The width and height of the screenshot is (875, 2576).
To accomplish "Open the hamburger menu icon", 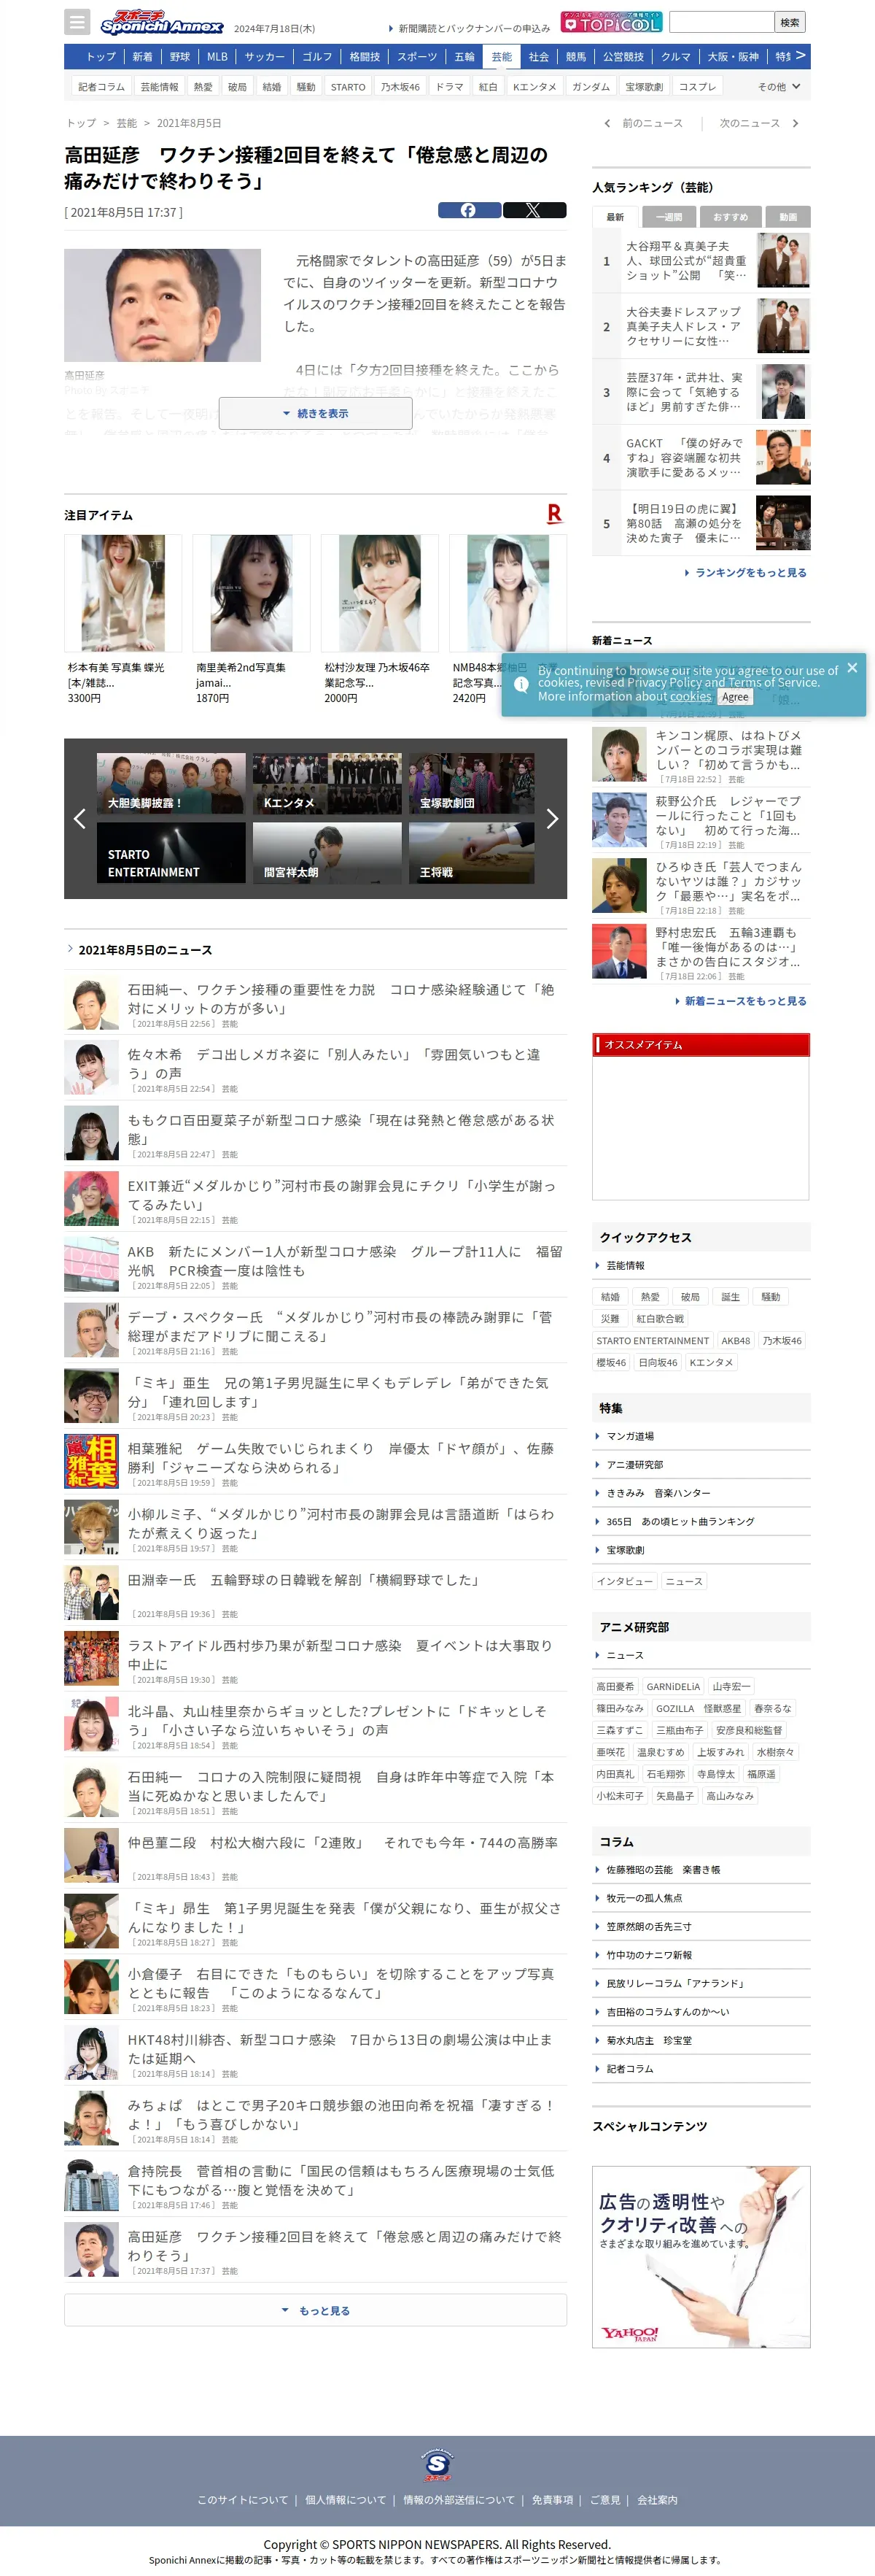I will (77, 21).
